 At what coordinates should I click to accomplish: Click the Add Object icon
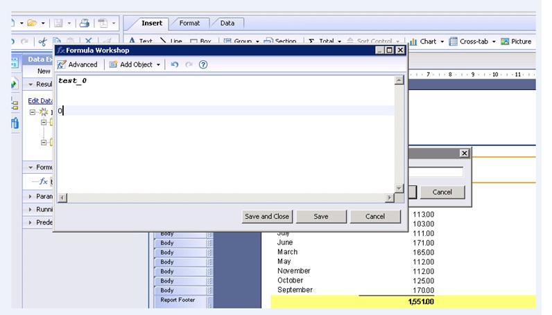coord(113,64)
